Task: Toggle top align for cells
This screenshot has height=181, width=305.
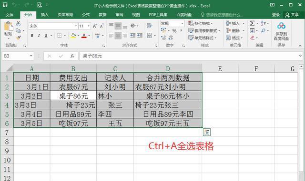Action: click(111, 26)
